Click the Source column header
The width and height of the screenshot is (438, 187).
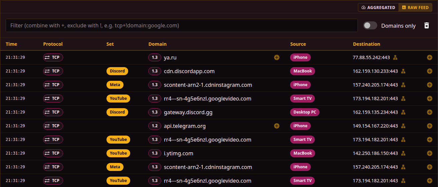coord(298,44)
